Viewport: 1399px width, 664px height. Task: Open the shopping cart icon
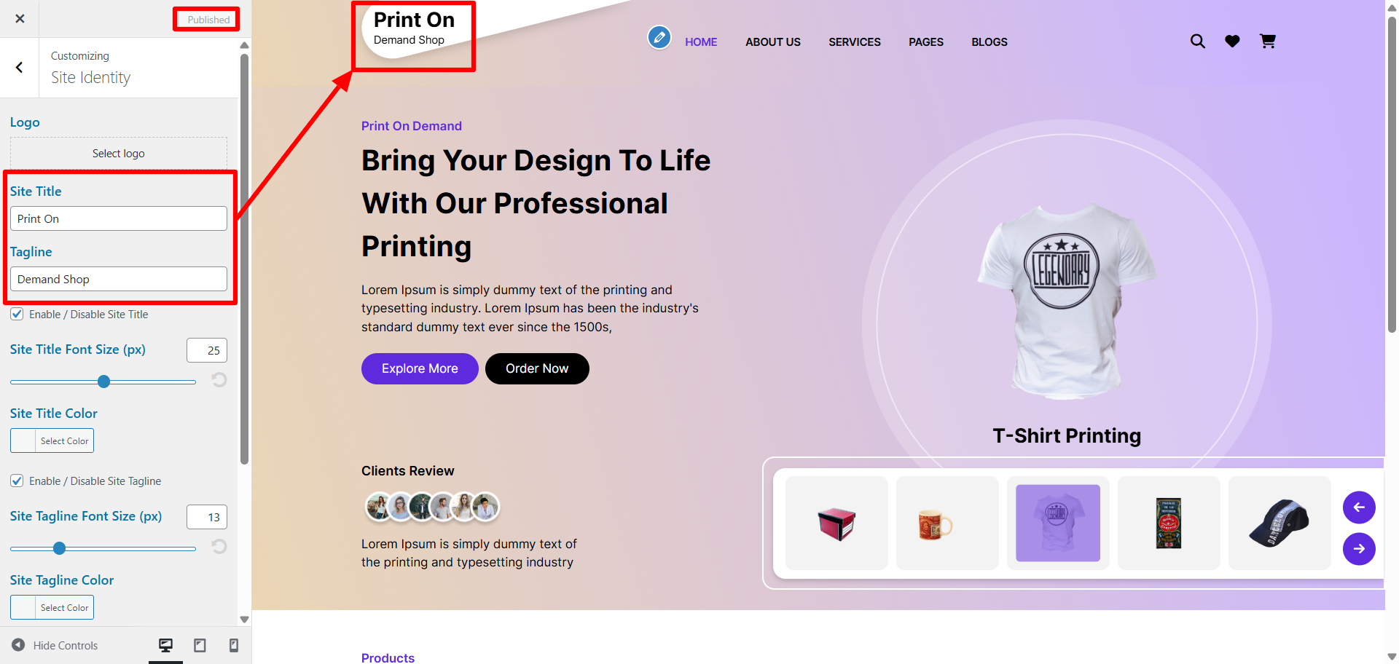click(1268, 41)
